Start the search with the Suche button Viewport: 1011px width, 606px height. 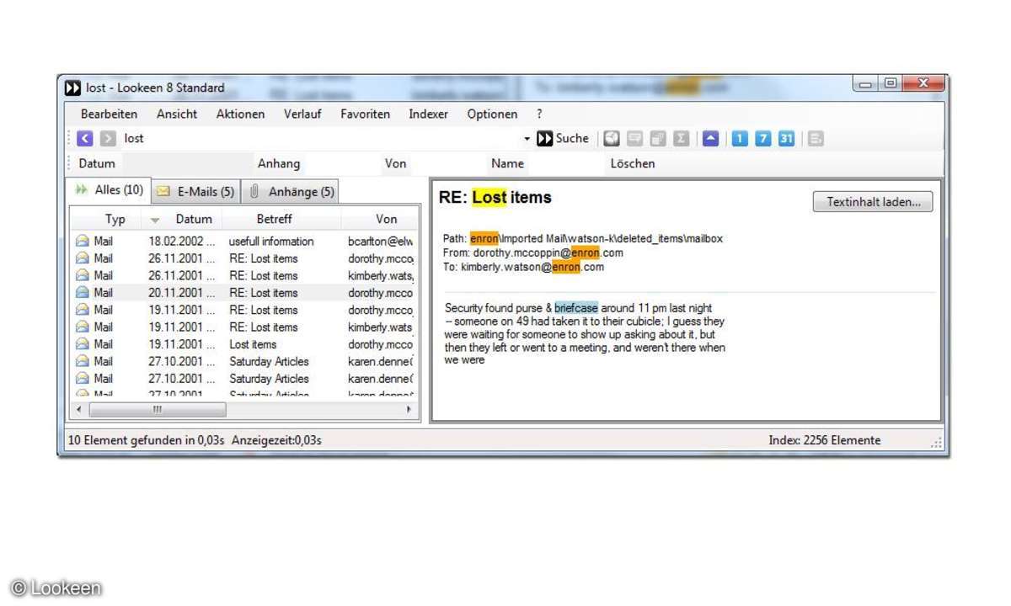click(x=563, y=138)
